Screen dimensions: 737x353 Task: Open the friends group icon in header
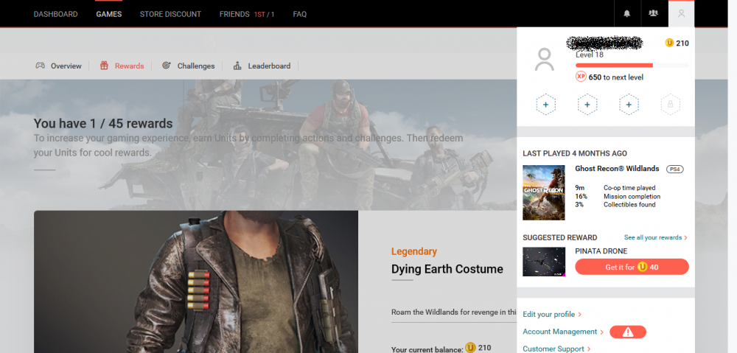[x=653, y=13]
